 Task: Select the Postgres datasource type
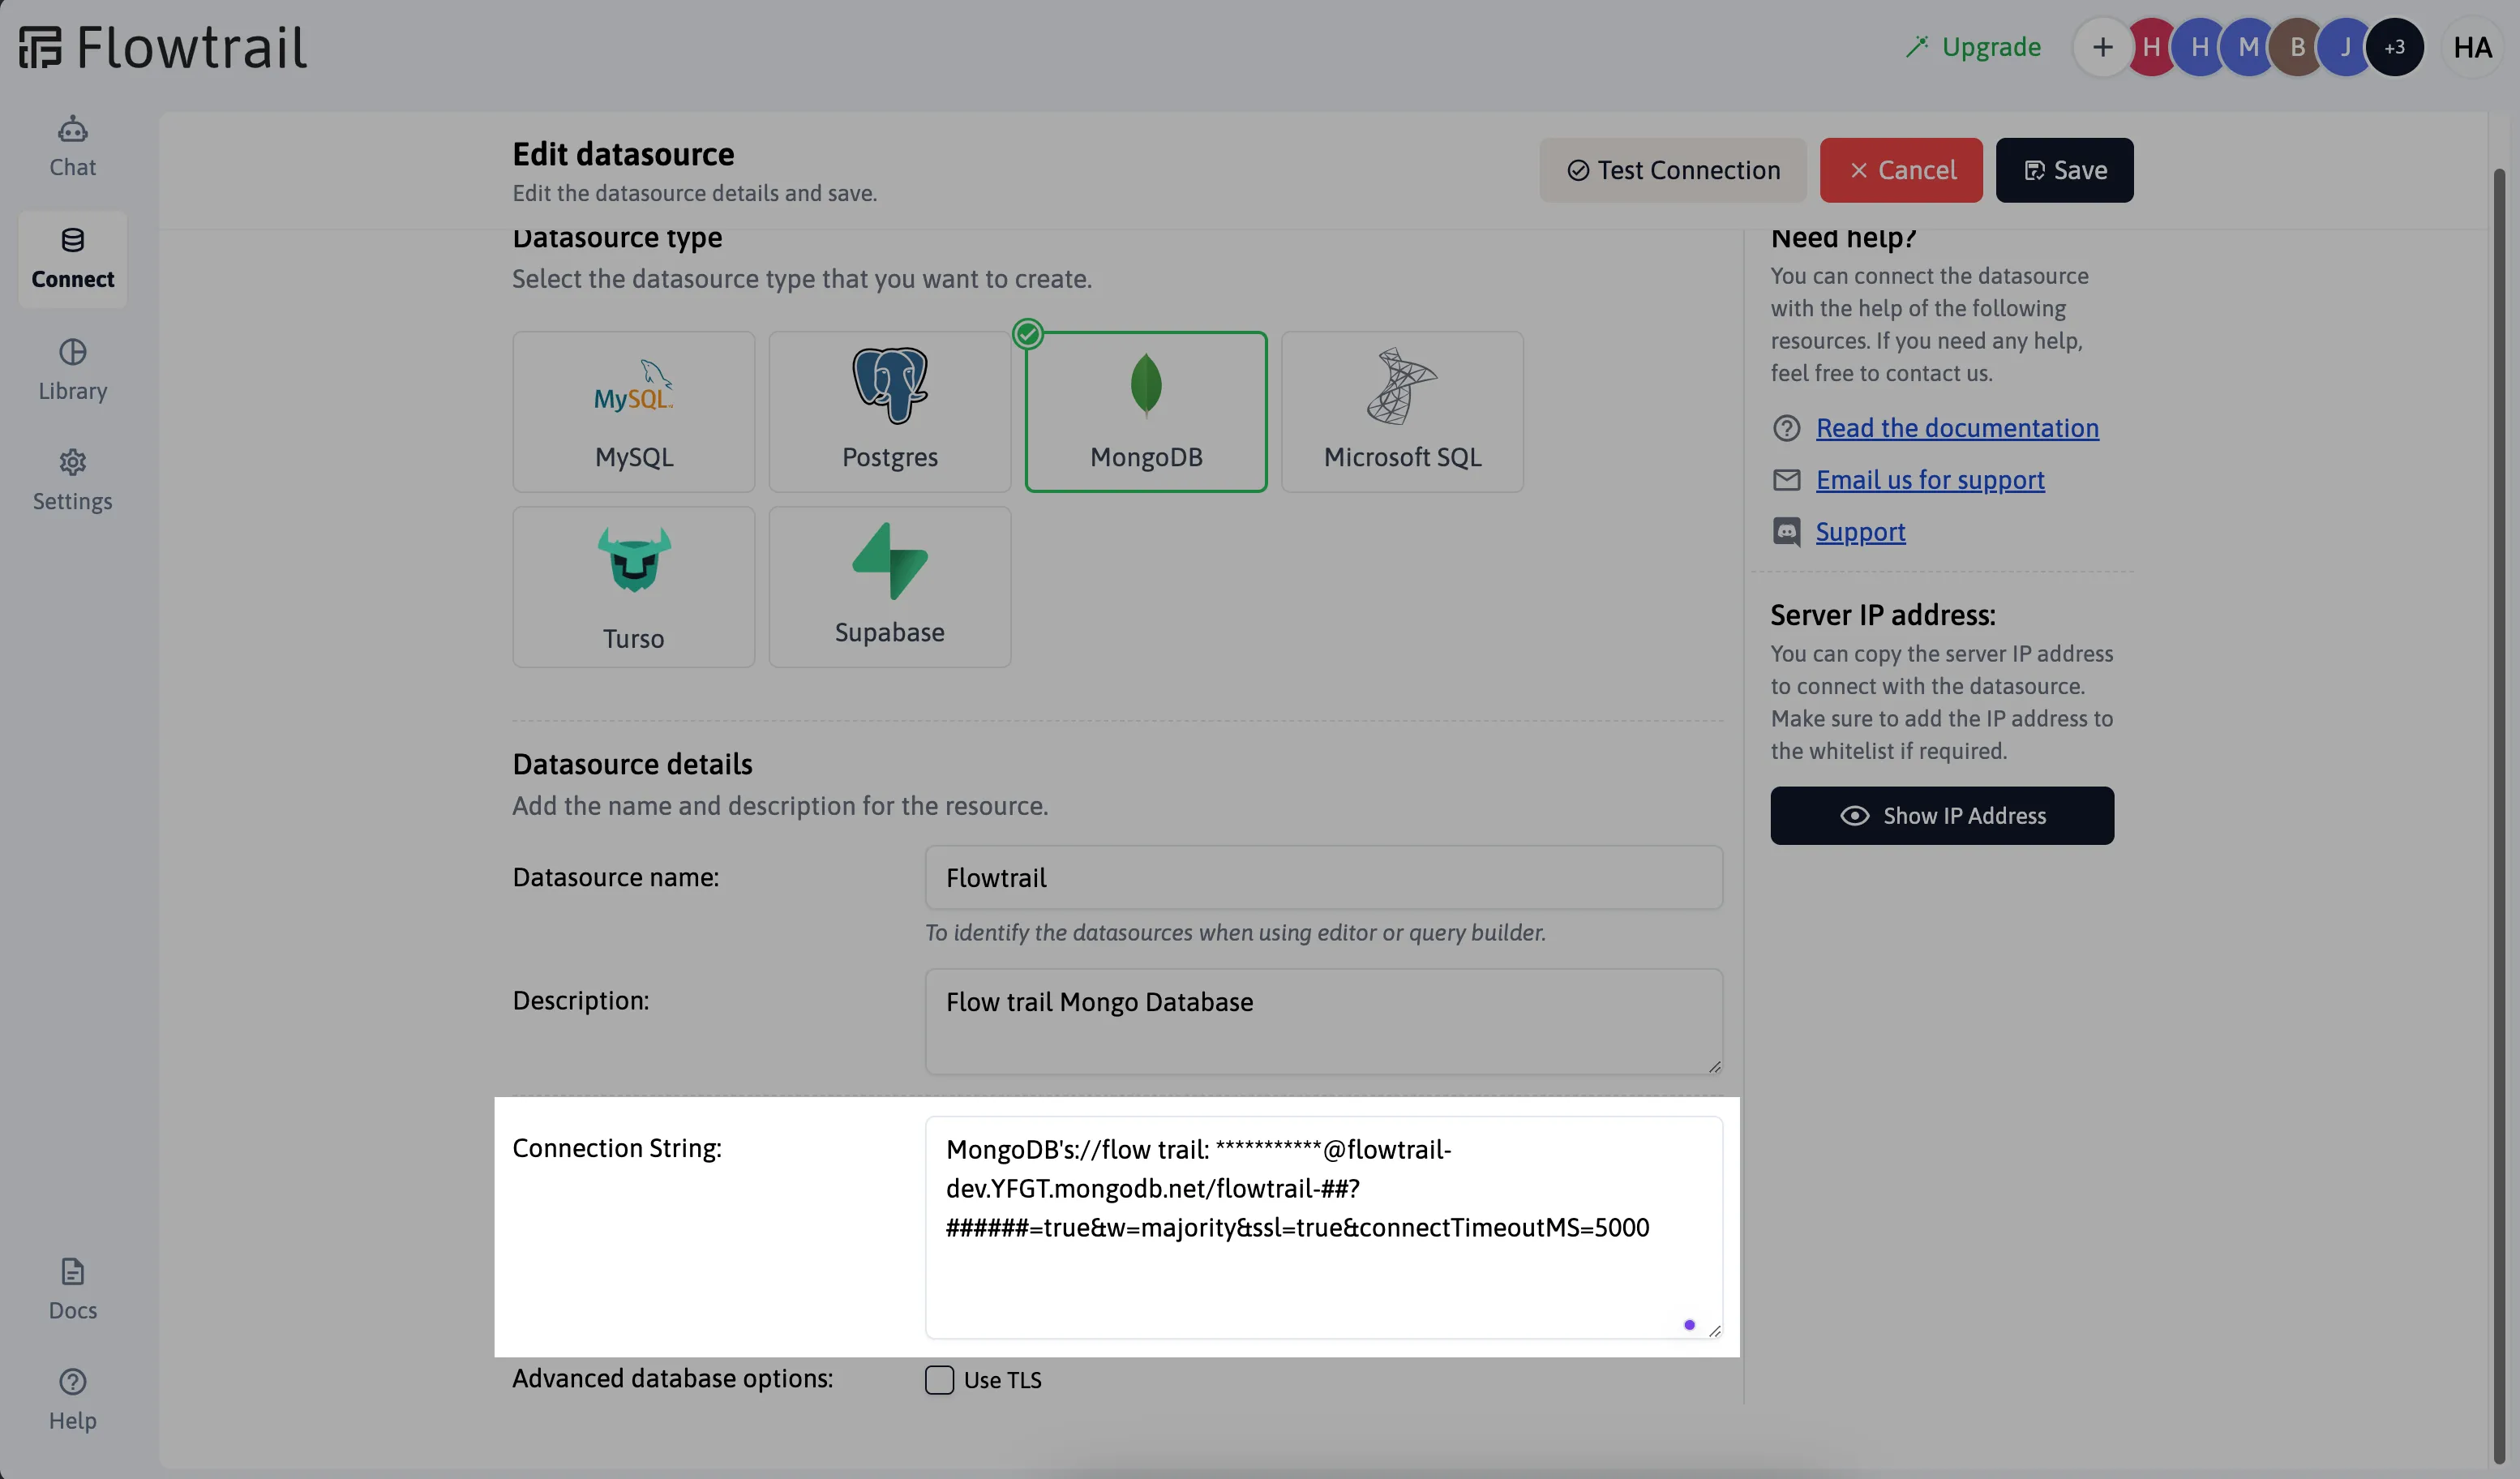[889, 412]
